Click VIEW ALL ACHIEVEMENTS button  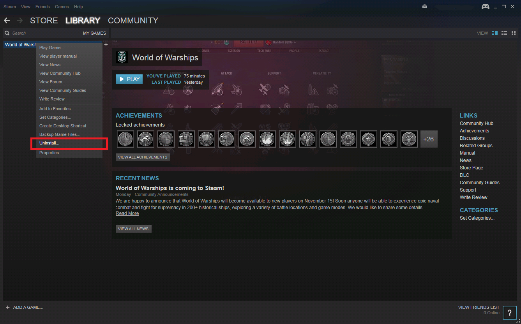click(x=143, y=157)
